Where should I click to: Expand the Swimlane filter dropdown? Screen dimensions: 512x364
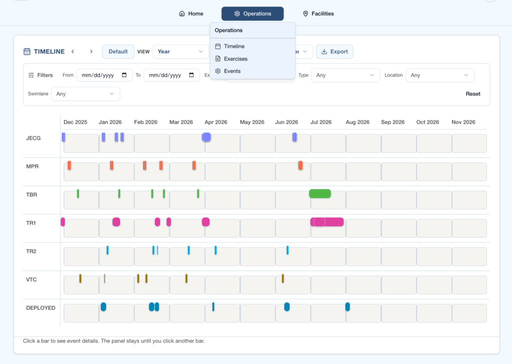85,94
